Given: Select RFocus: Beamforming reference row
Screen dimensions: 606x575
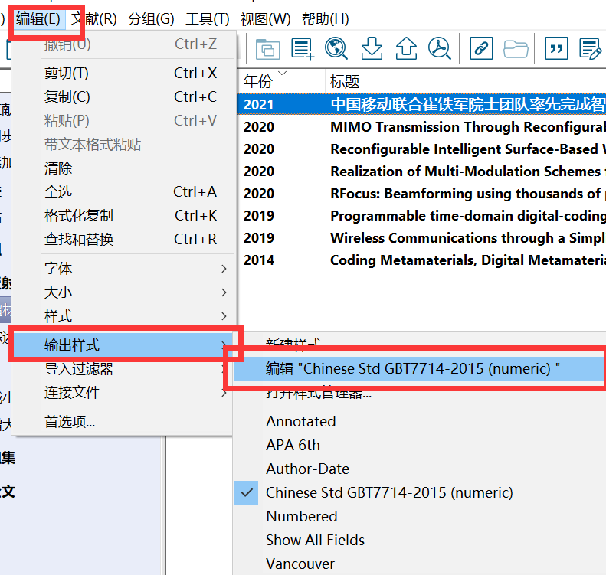Looking at the screenshot, I should [x=421, y=194].
